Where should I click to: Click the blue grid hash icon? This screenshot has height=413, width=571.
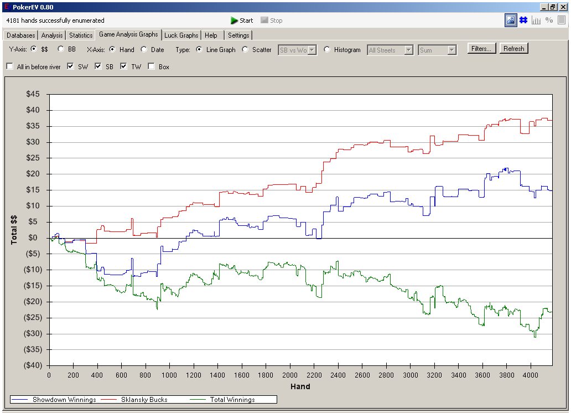[x=523, y=20]
